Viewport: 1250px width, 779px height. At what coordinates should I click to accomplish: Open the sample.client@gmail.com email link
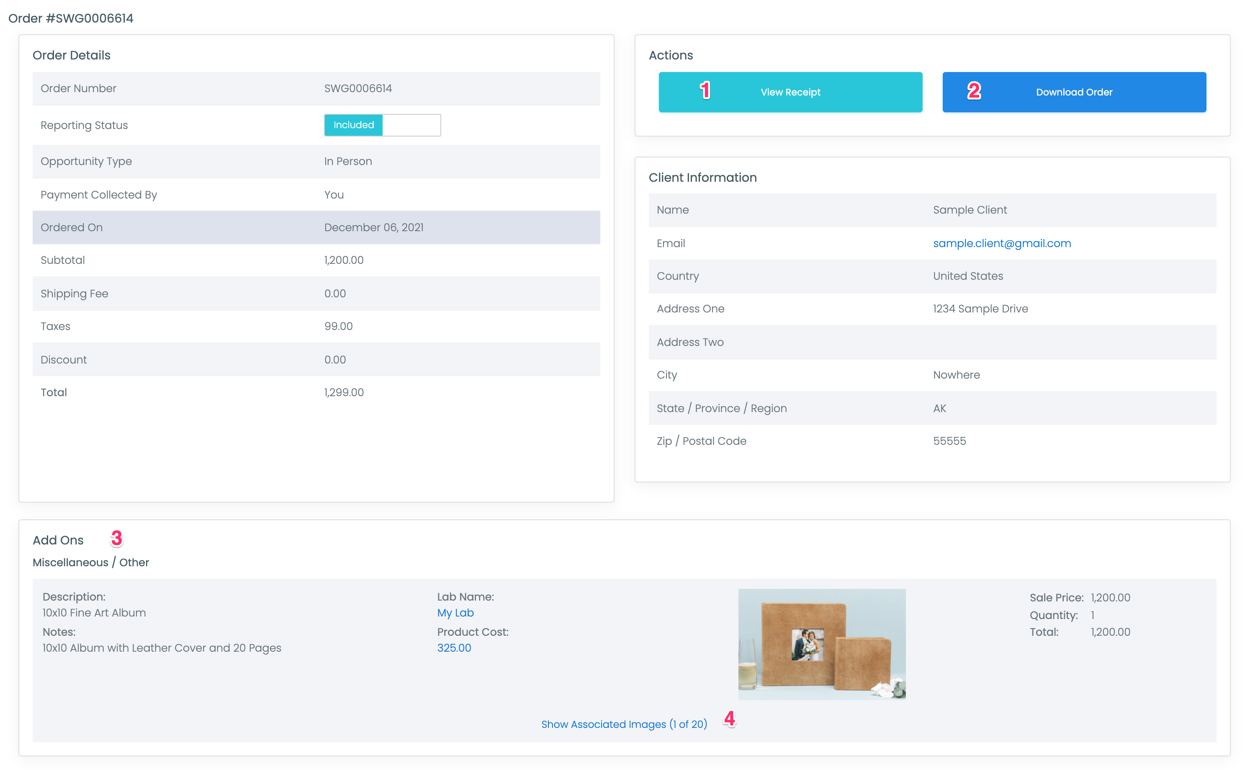point(1001,243)
